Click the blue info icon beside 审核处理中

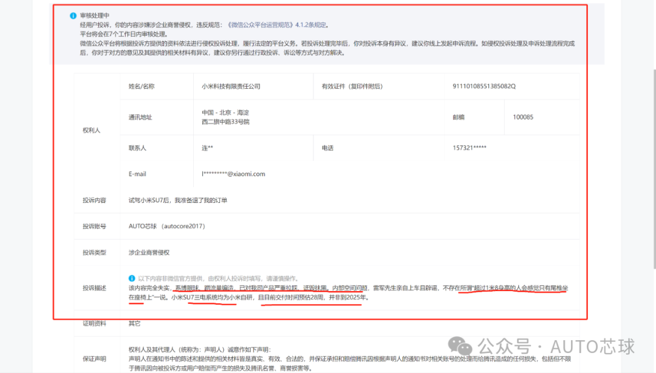tap(73, 15)
